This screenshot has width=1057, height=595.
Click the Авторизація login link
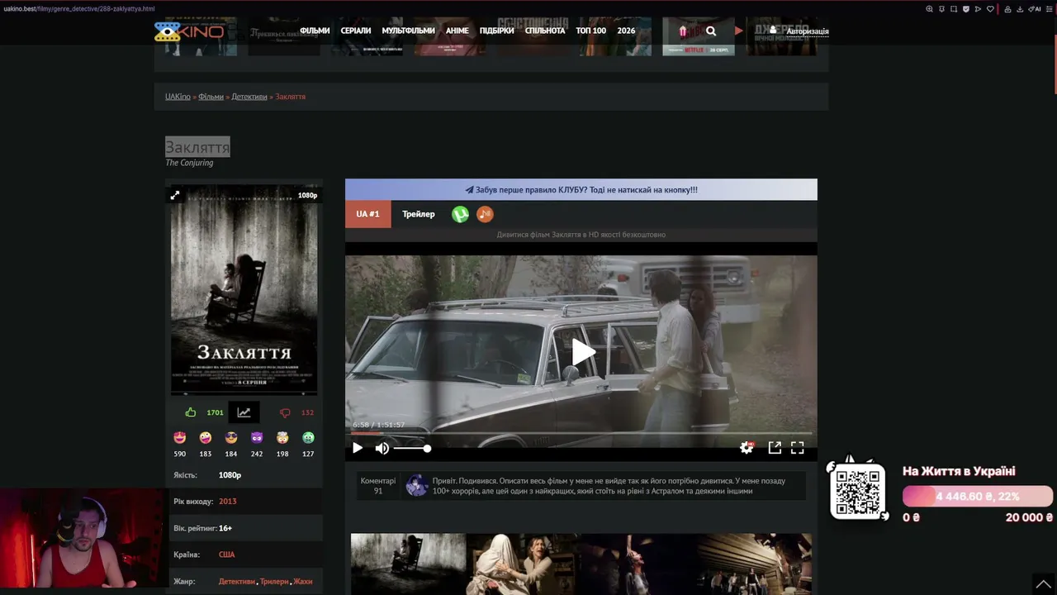pos(807,31)
